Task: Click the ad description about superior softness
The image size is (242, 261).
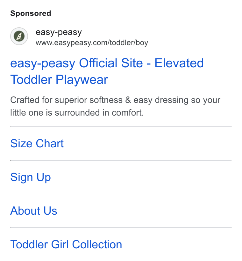Action: 115,106
